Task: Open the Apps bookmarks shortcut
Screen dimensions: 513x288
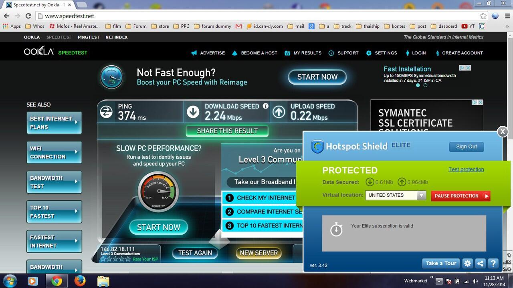Action: [12, 26]
